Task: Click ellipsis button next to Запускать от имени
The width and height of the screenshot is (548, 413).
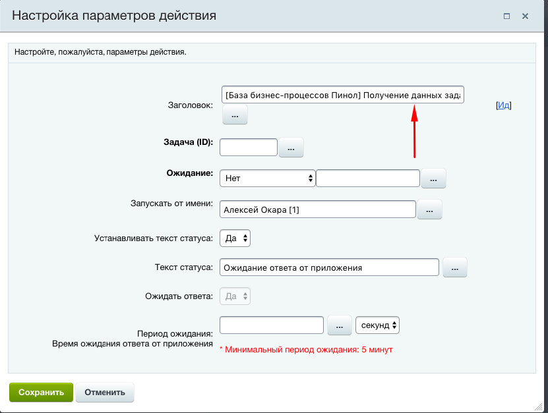Action: (x=429, y=209)
